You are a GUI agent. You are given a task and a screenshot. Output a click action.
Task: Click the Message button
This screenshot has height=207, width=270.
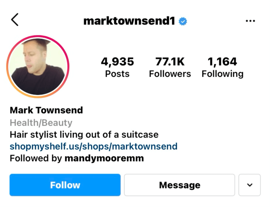click(179, 185)
